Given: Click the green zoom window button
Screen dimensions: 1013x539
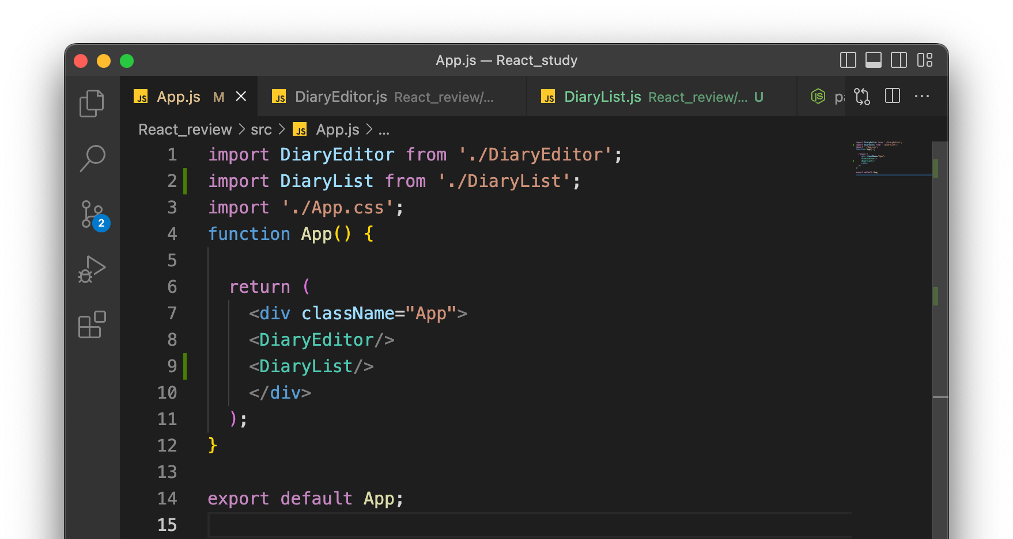Looking at the screenshot, I should (x=127, y=61).
